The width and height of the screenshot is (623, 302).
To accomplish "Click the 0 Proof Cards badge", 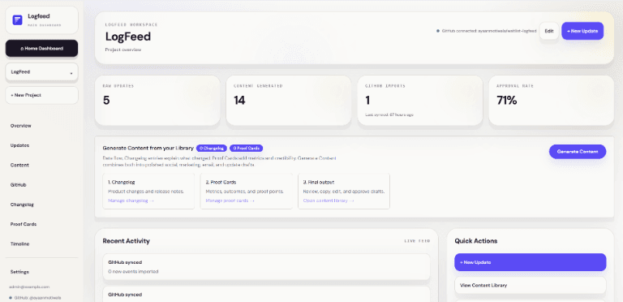I will click(247, 149).
